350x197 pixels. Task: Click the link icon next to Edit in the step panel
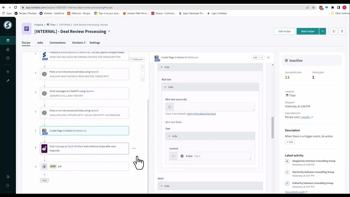click(x=262, y=57)
